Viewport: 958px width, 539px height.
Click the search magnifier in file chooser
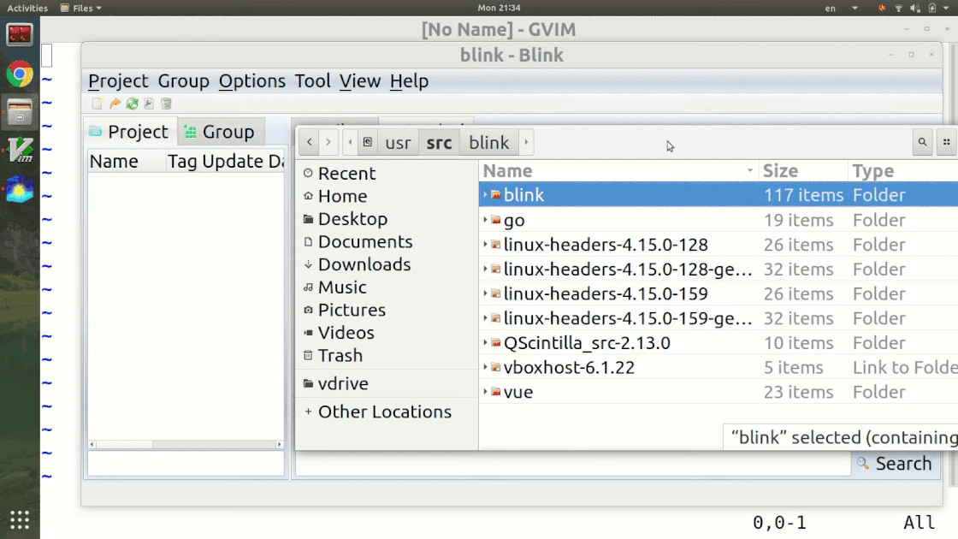pos(923,142)
